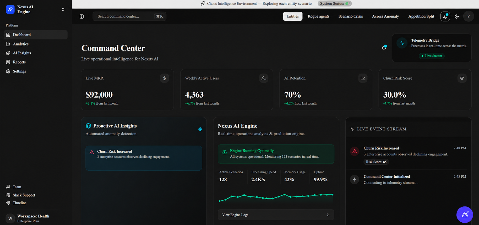Click the Risk Score: 85 badge

tap(376, 162)
